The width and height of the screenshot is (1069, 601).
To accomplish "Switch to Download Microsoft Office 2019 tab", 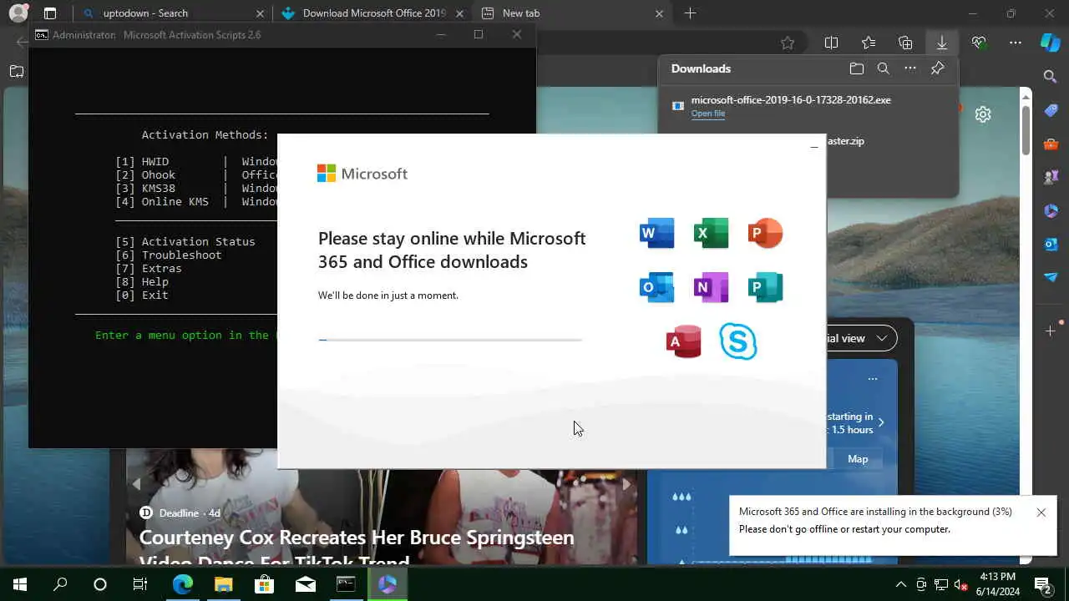I will click(374, 13).
